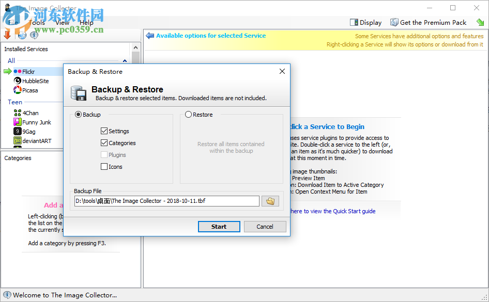Click the services list scroll up arrow
Image resolution: width=489 pixels, height=302 pixels.
135,47
